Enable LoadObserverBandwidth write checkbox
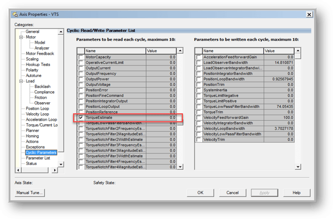This screenshot has height=219, width=333. coord(199,63)
